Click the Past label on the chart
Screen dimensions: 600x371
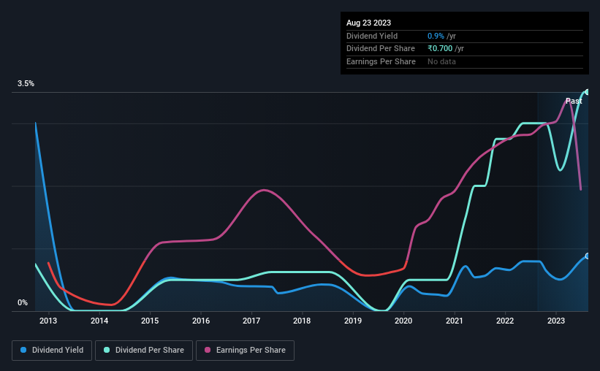(x=574, y=101)
